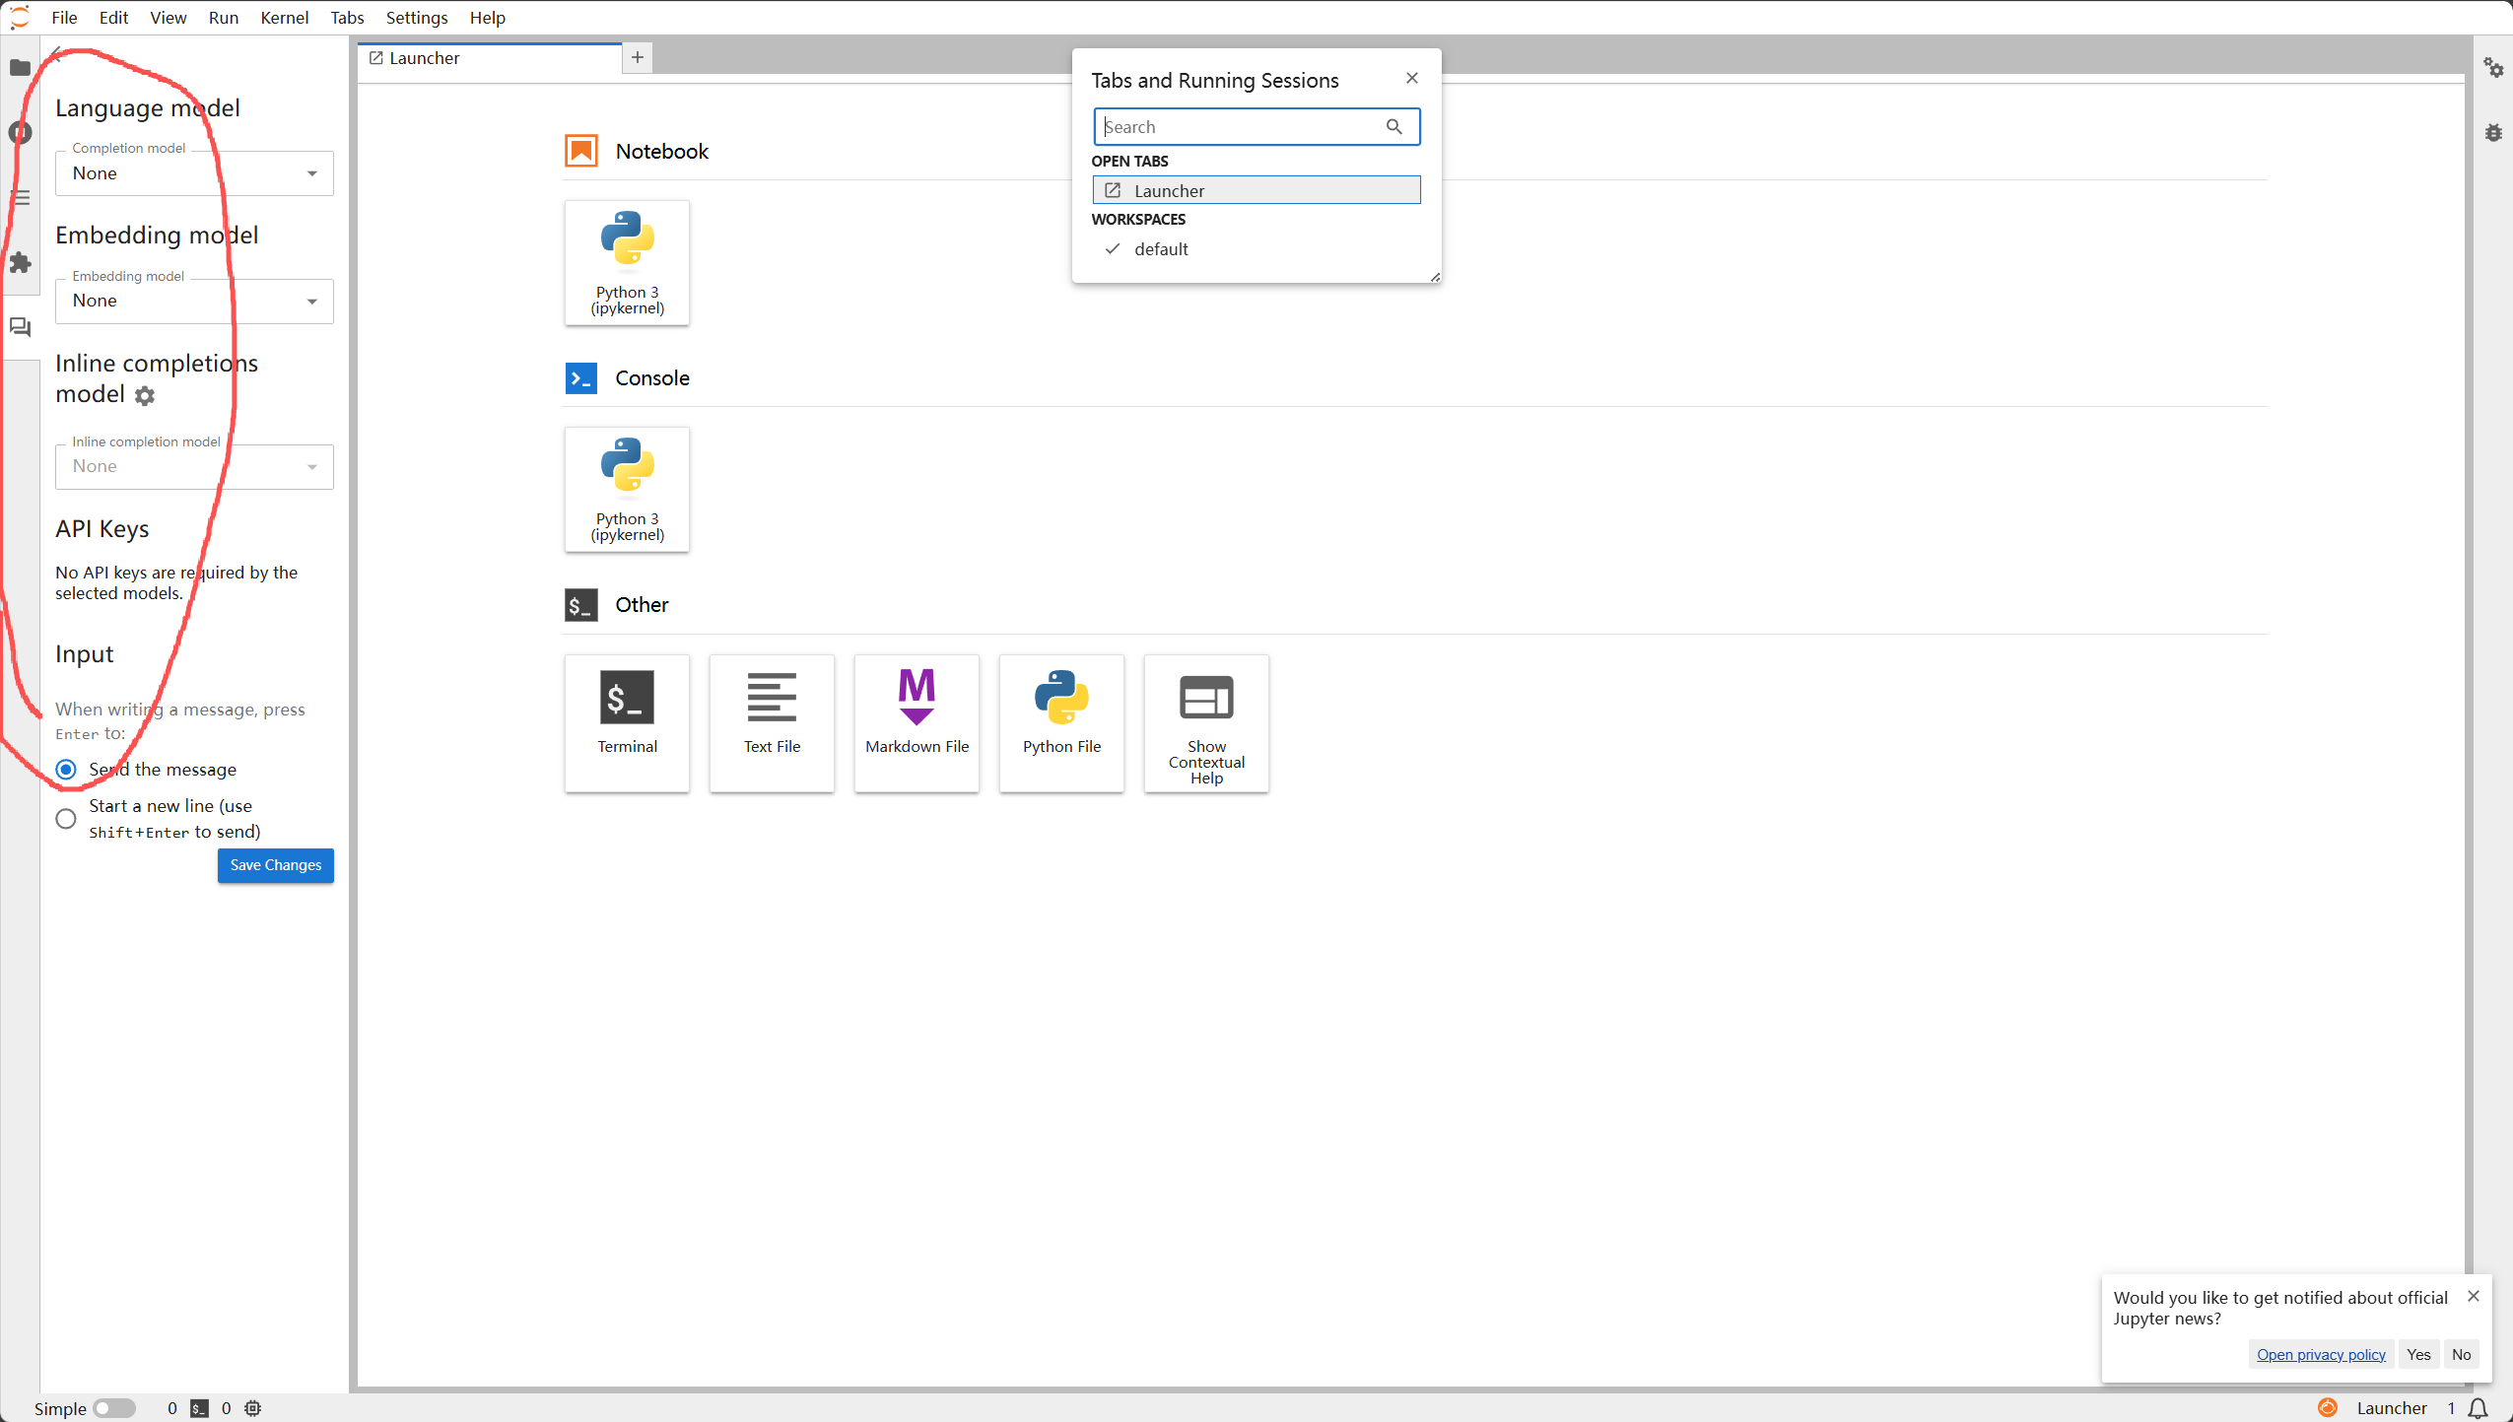Open the debugger bug icon
The image size is (2513, 1422).
[2493, 133]
